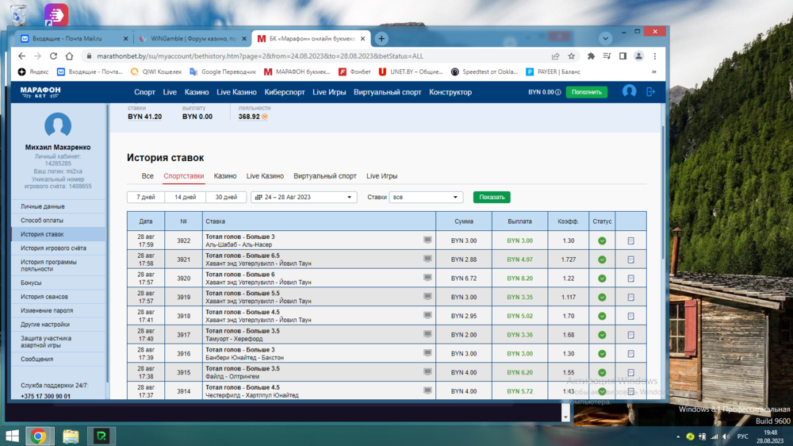Select the 7 дней period option
The height and width of the screenshot is (446, 793).
click(x=146, y=197)
